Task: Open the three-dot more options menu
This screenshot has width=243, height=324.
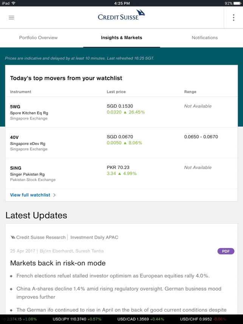Action: [234, 18]
